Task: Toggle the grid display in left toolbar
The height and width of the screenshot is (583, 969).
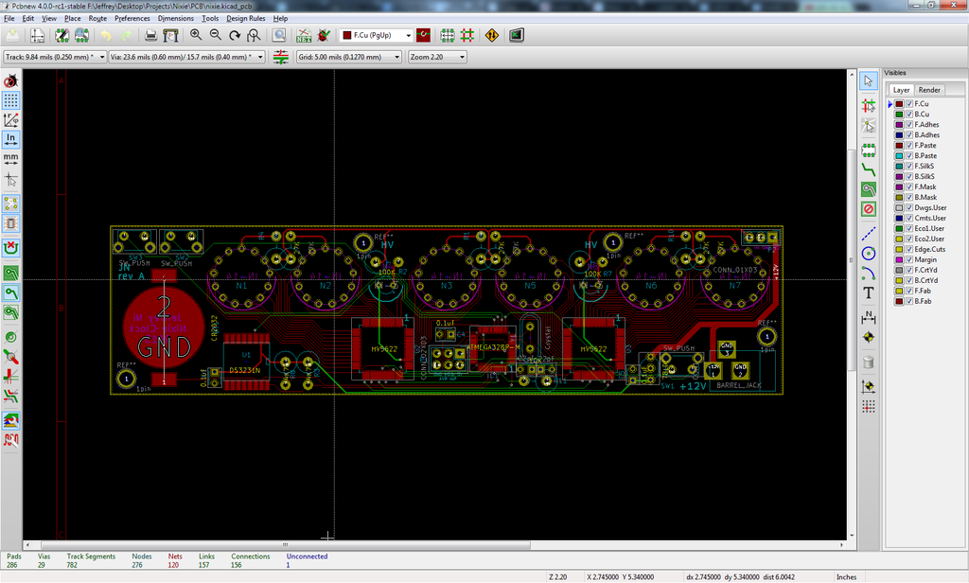Action: [x=11, y=100]
